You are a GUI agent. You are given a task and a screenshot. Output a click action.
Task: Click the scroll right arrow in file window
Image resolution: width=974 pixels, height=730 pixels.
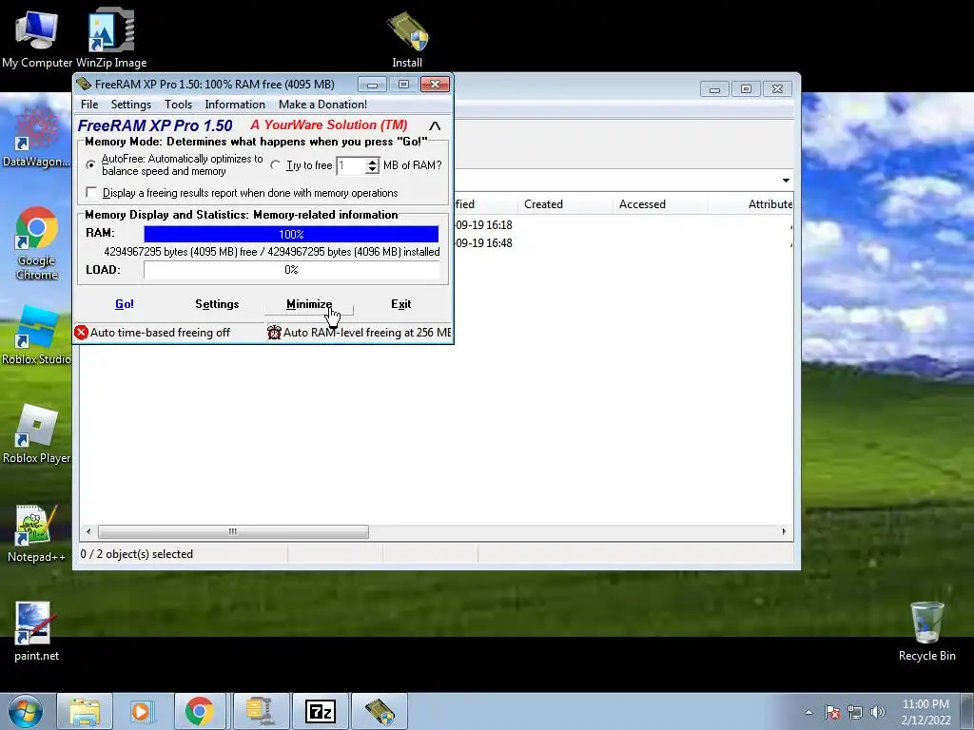click(784, 532)
